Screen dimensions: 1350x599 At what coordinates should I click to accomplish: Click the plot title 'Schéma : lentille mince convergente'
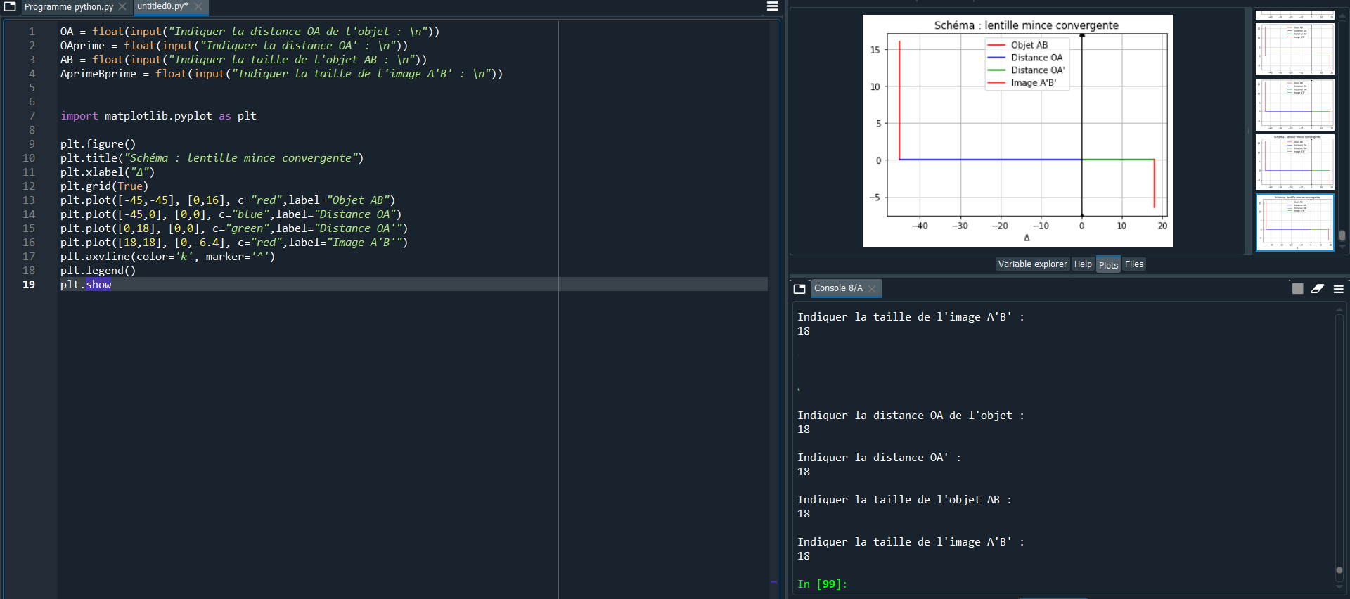click(1026, 25)
